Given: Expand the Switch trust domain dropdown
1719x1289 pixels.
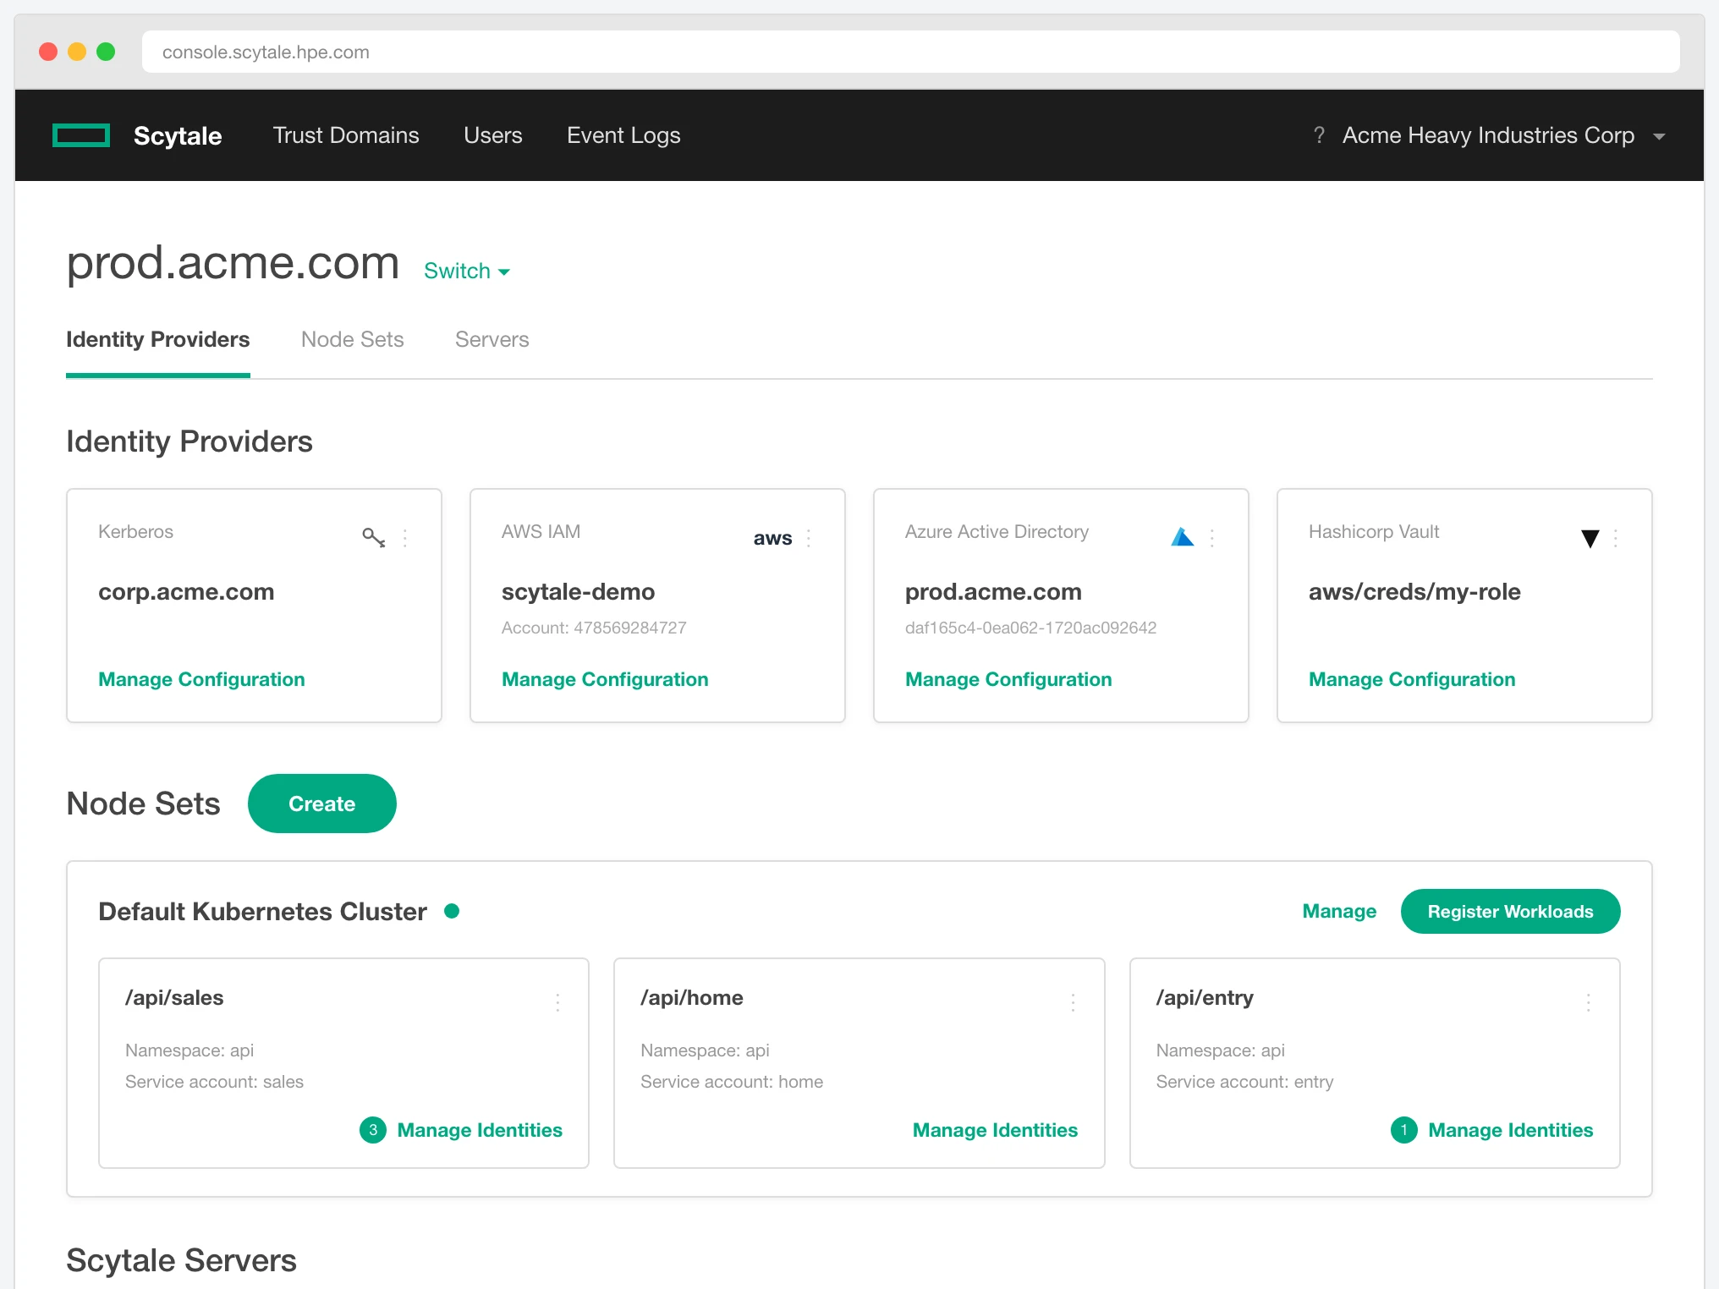Looking at the screenshot, I should coord(467,271).
